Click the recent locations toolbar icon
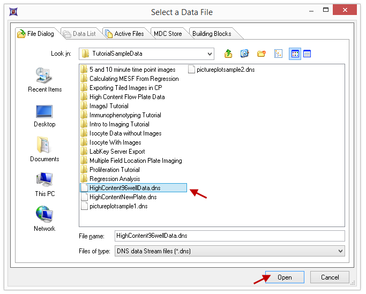The height and width of the screenshot is (294, 366). point(245,54)
